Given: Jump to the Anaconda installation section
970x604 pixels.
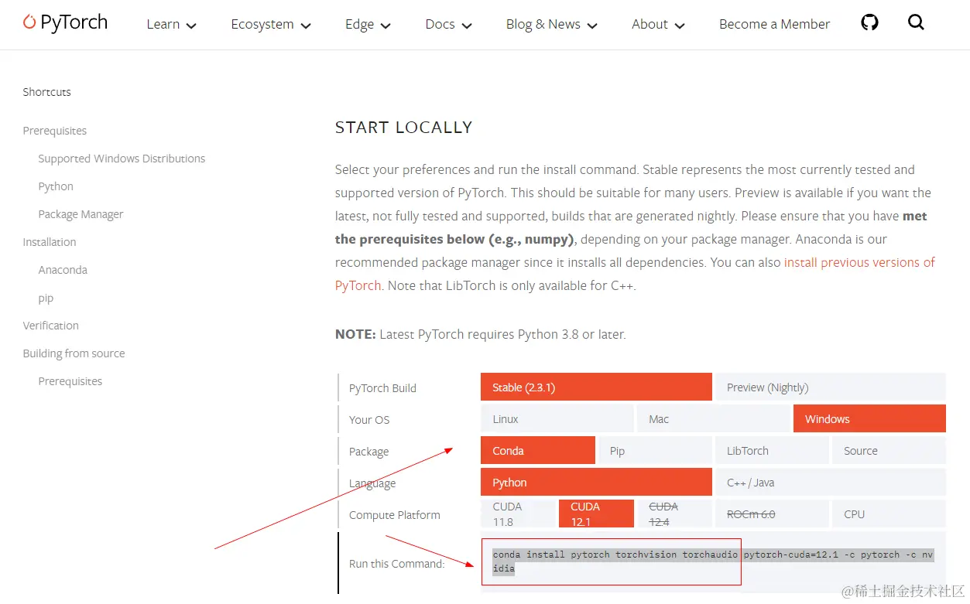Looking at the screenshot, I should coord(63,270).
